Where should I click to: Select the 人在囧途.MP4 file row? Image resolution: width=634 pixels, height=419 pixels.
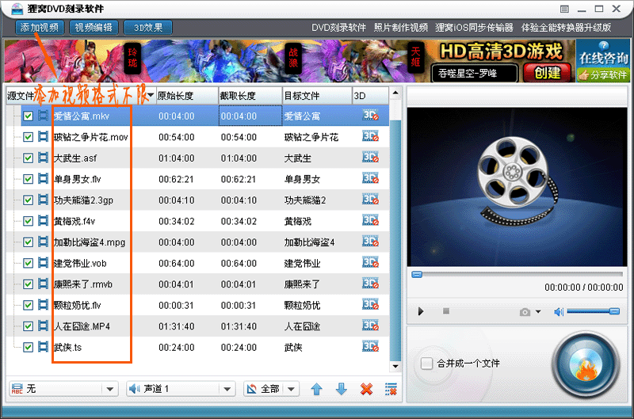pos(197,326)
